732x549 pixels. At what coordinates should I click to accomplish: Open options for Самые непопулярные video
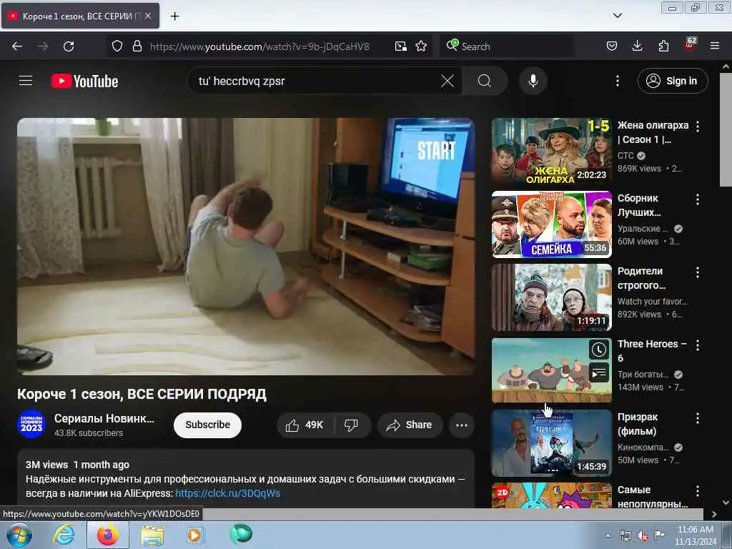698,490
